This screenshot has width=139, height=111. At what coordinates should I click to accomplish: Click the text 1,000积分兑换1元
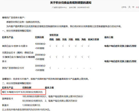tap(31, 105)
